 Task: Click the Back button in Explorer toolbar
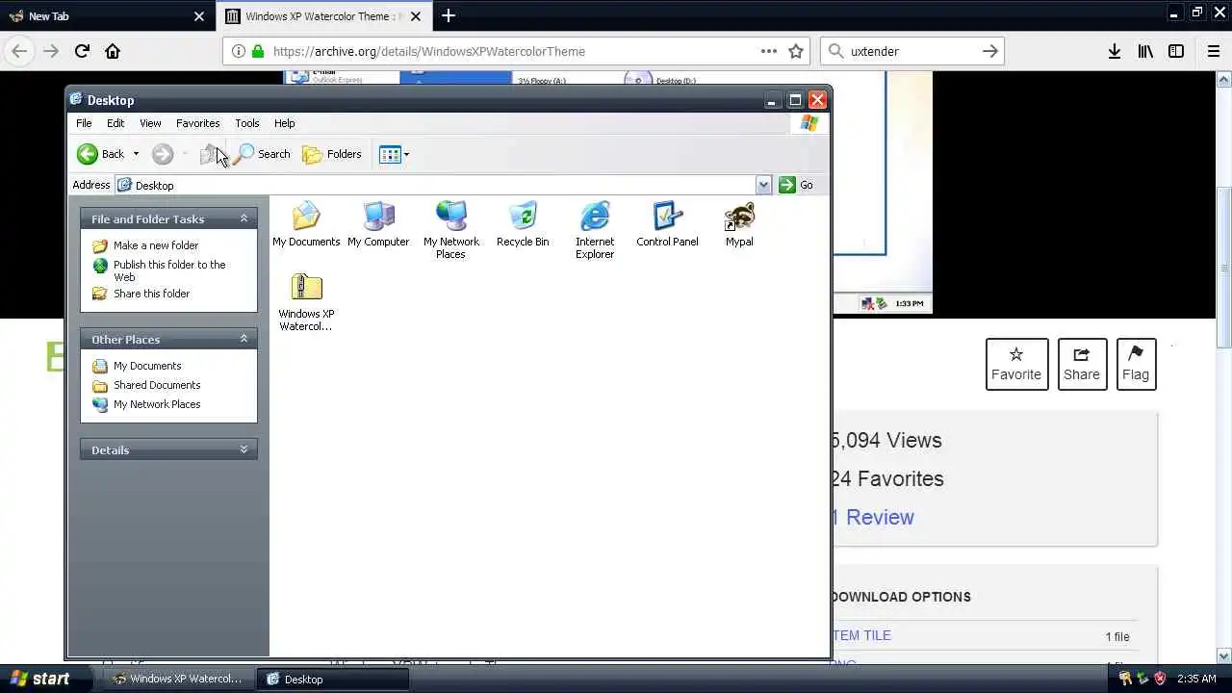(101, 154)
